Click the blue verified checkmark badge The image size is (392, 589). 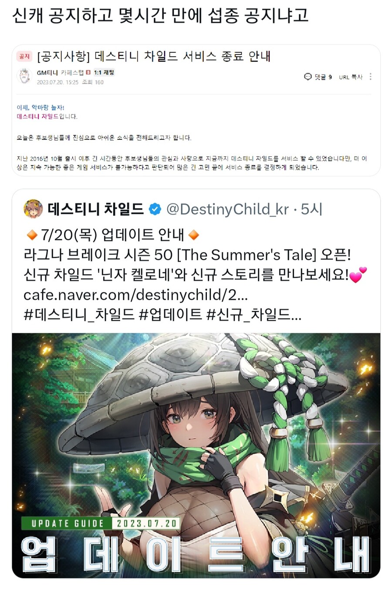155,209
